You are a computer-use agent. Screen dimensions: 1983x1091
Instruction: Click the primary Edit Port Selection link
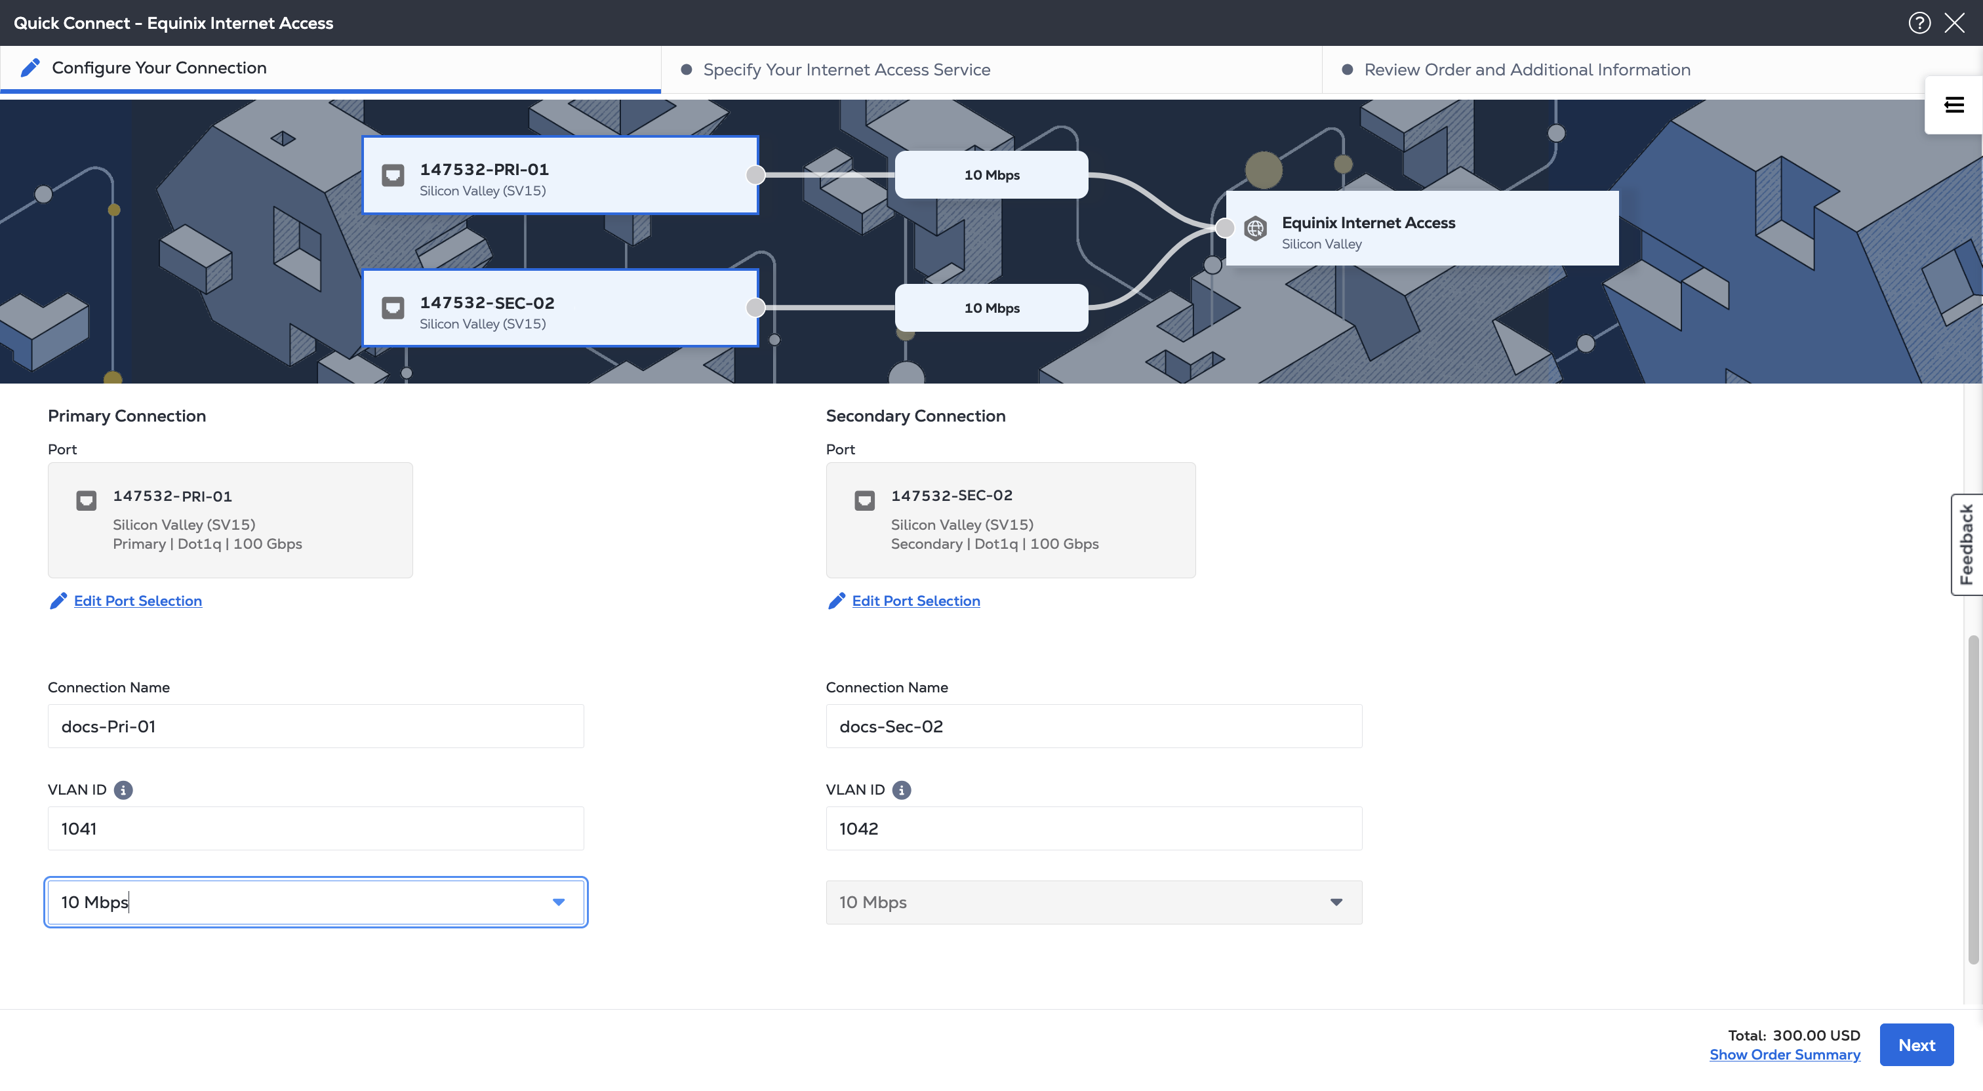(138, 601)
